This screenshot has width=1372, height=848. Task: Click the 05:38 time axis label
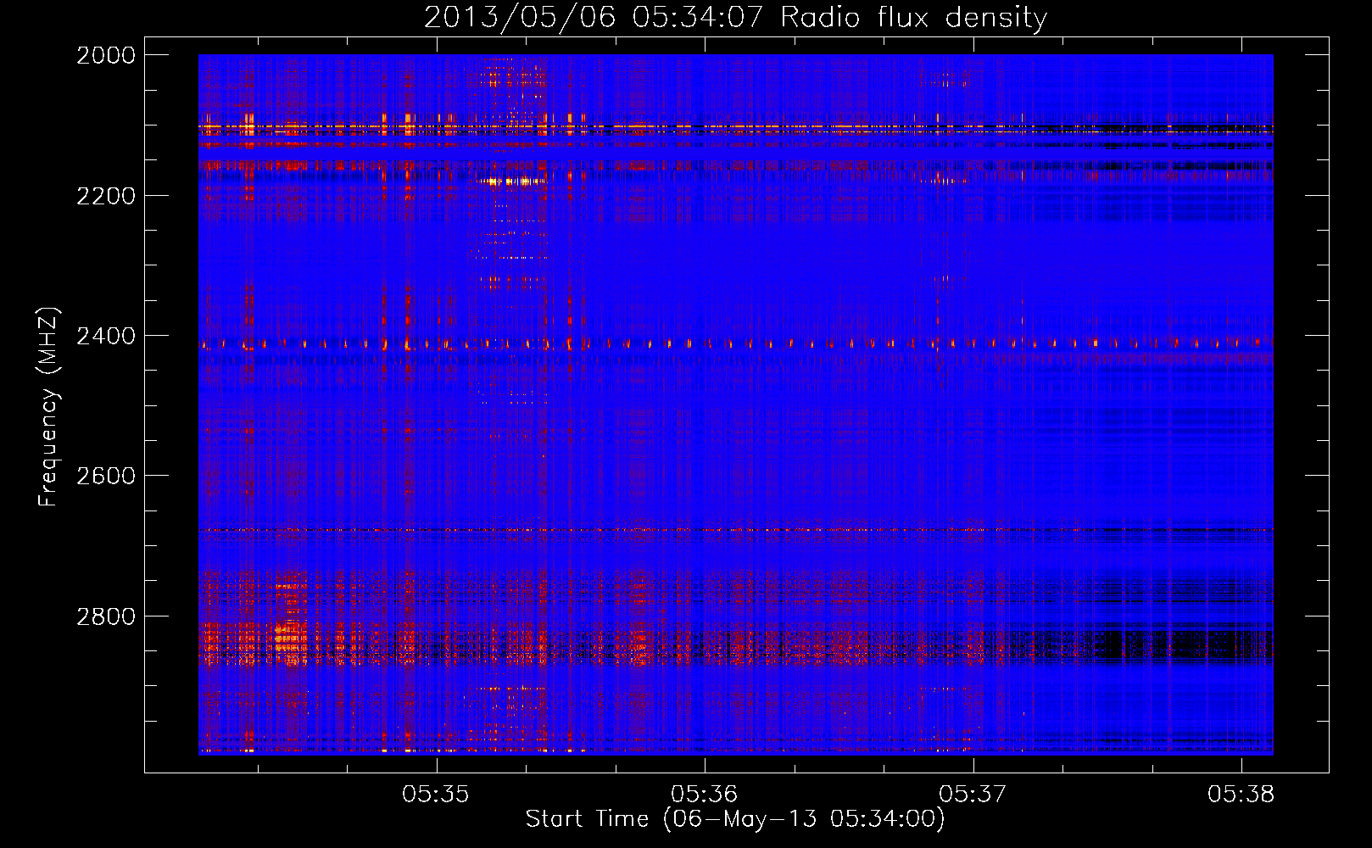1241,795
